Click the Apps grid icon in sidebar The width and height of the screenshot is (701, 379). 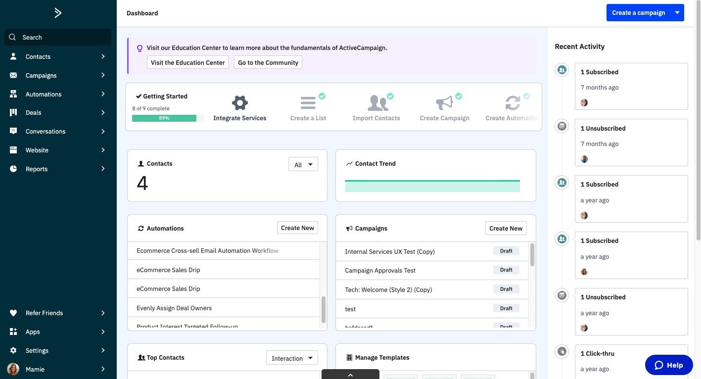click(13, 332)
